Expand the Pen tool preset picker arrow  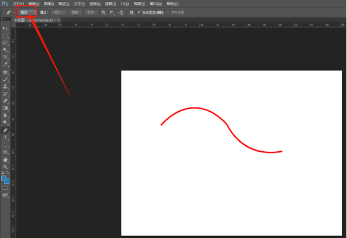pos(14,12)
